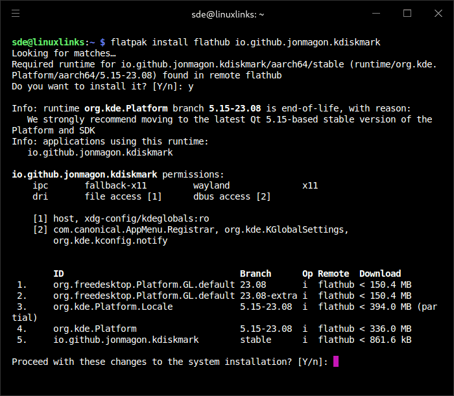Image resolution: width=454 pixels, height=396 pixels.
Task: Click io.github.jonmagon.kdiskmark in row 5
Action: (x=126, y=340)
